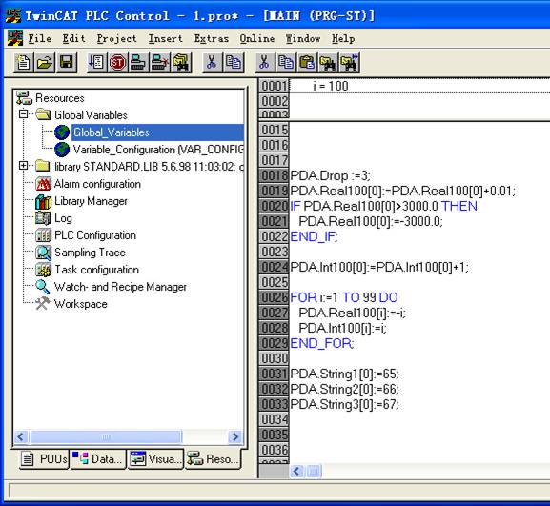Click the Paste clipboard icon
Screen dimensions: 550x506
[x=307, y=63]
